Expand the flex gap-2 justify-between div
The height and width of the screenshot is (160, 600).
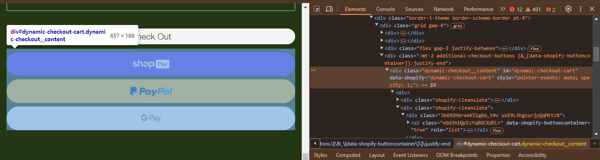(382, 48)
